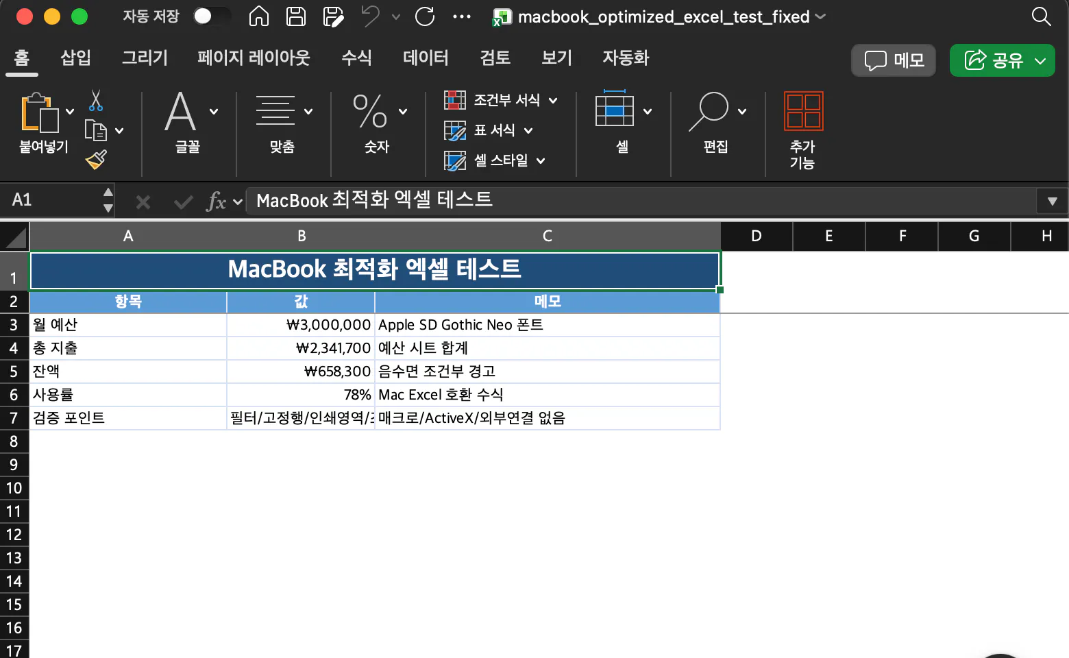Select the cell 음수면 조건부 경고
This screenshot has height=658, width=1069.
click(x=548, y=371)
